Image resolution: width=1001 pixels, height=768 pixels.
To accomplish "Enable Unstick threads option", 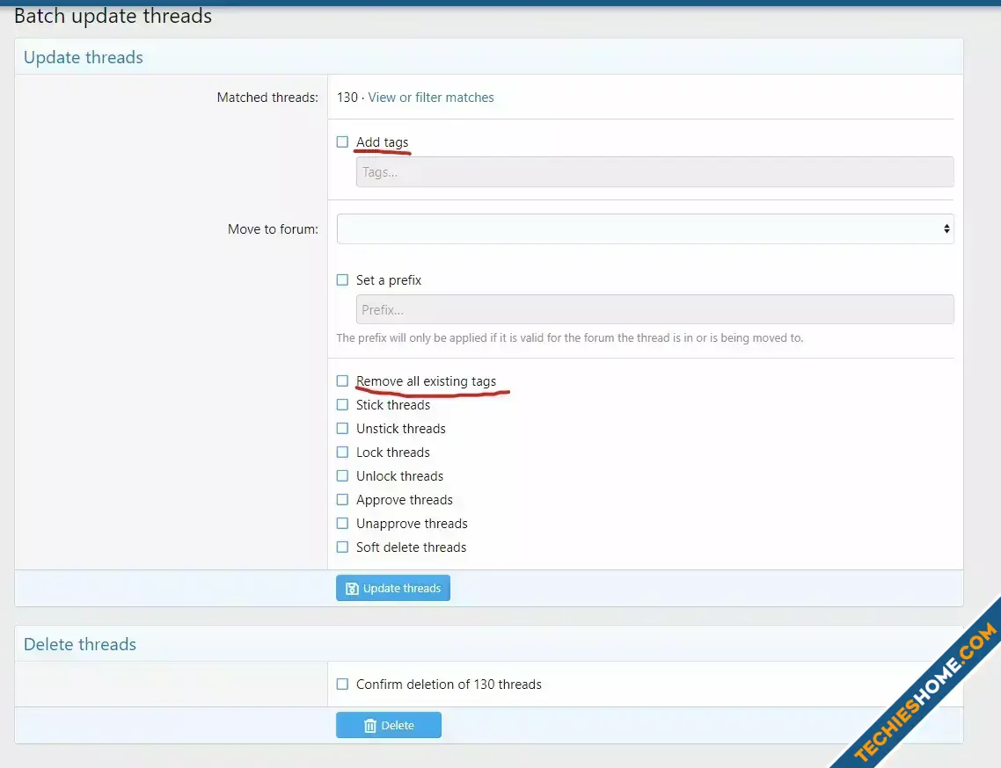I will tap(342, 428).
